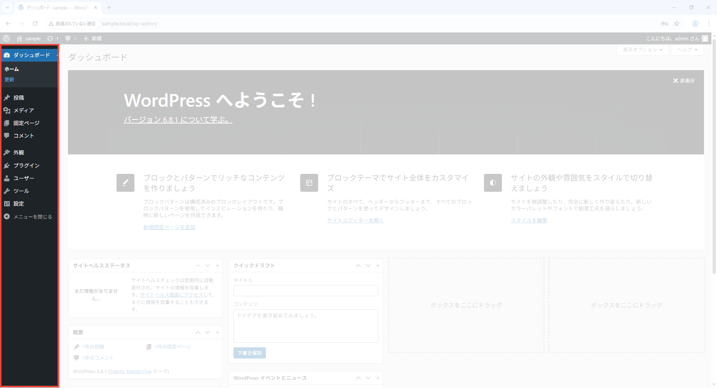Open the ユーザー sidebar menu
Screen dimensions: 717x388
pos(30,178)
